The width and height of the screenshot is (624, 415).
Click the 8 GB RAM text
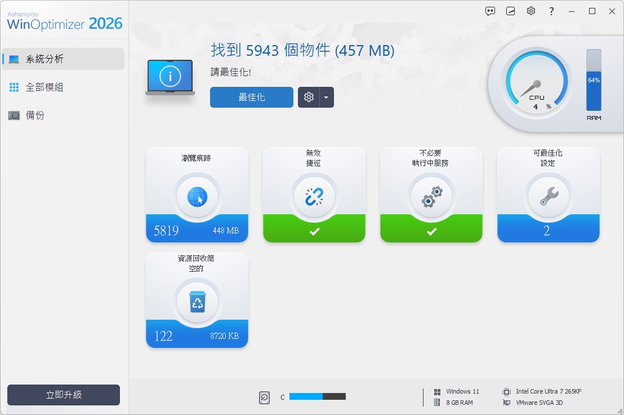pyautogui.click(x=459, y=403)
